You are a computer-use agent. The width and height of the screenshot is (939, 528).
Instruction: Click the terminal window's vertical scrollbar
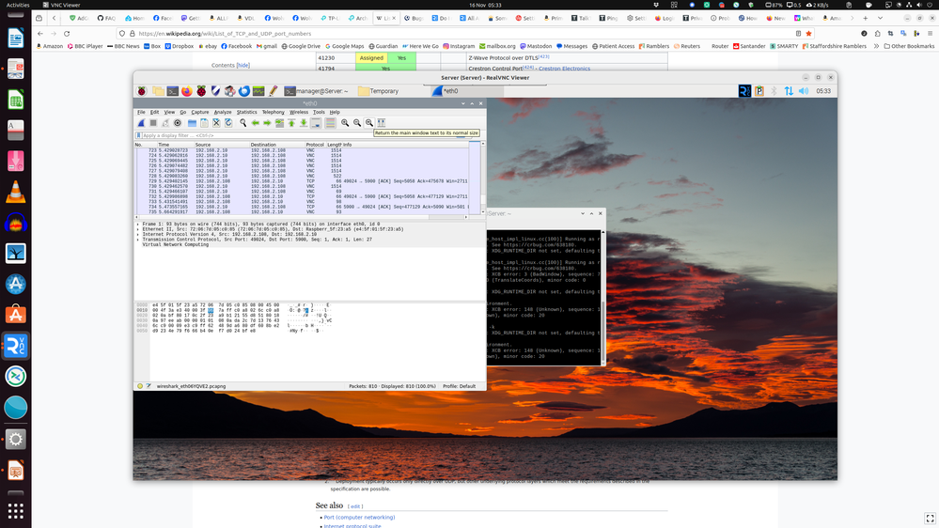tap(603, 296)
